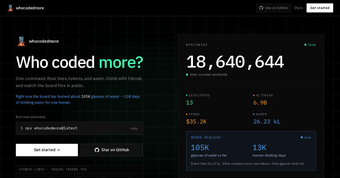Click the 'Who coded more?' headline
The image size is (340, 178).
point(79,62)
